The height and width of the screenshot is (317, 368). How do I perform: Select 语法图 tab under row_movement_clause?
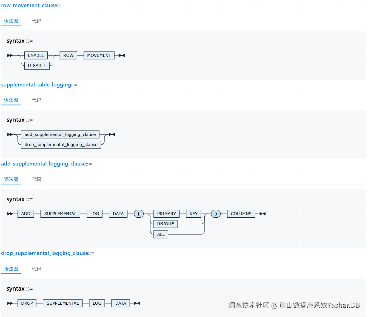point(11,21)
